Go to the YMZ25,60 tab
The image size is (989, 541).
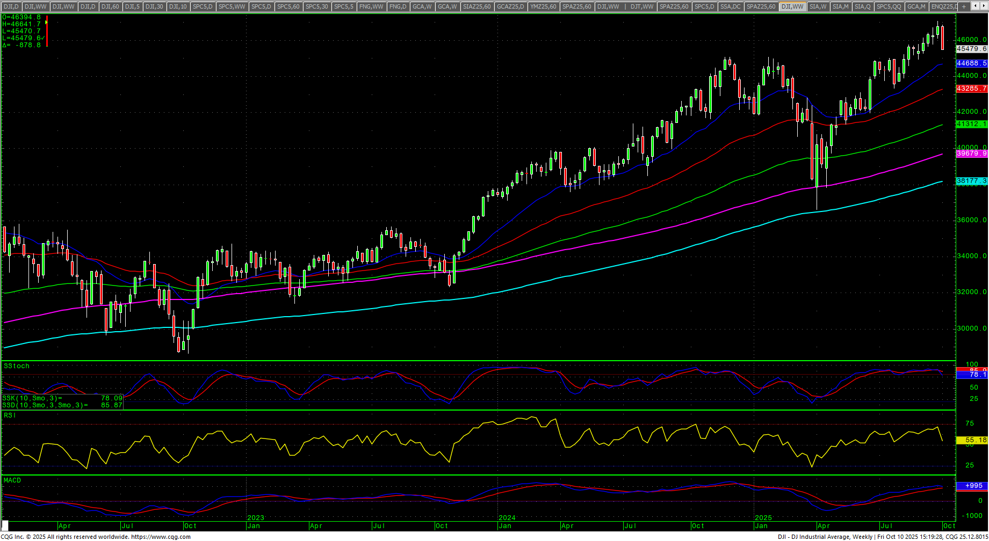(543, 6)
